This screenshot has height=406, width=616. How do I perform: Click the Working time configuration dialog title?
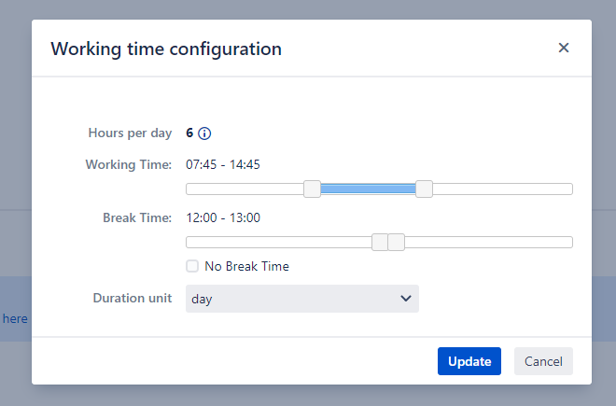point(166,49)
